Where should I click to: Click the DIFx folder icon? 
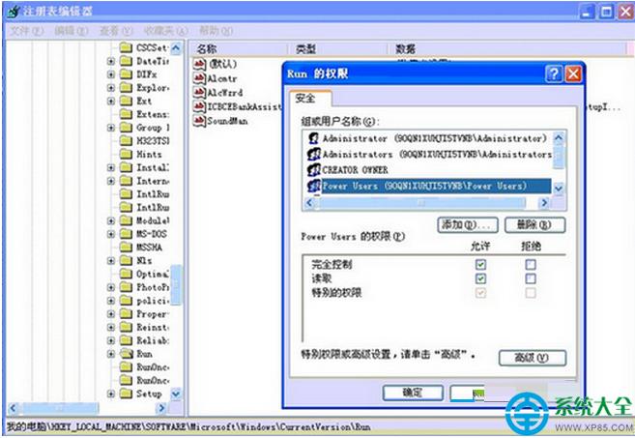click(x=127, y=74)
